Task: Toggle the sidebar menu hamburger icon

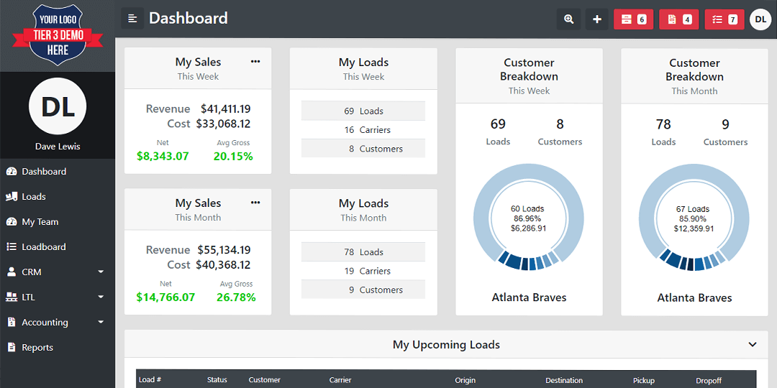Action: (132, 18)
